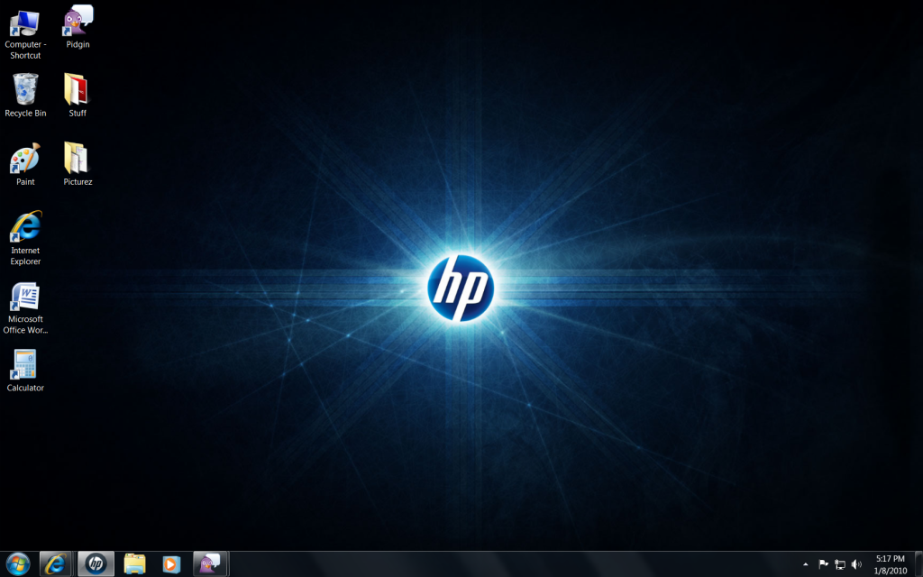Open Action Center flag in the tray
The height and width of the screenshot is (577, 923).
click(x=824, y=564)
